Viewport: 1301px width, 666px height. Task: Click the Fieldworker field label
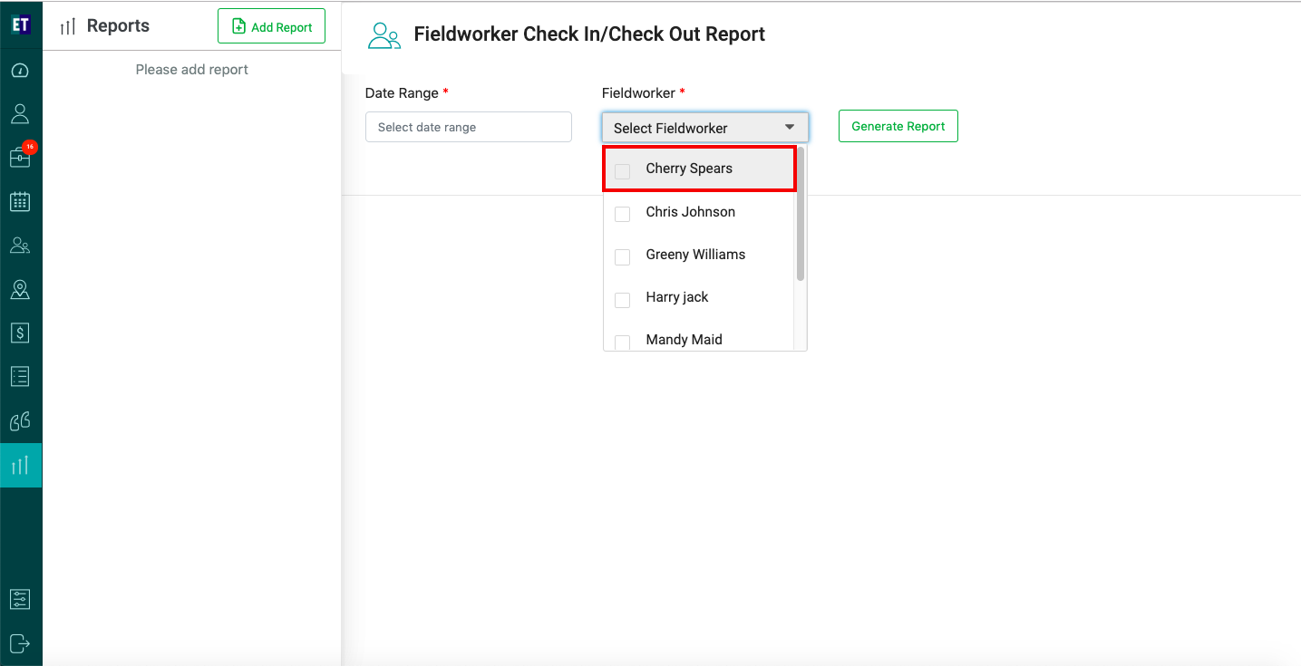pos(638,93)
